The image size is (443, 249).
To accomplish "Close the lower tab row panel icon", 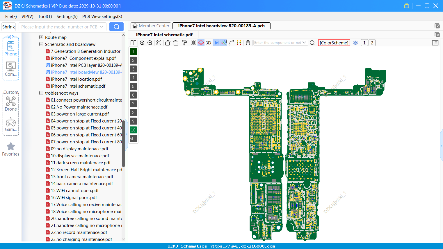I will click(x=437, y=35).
